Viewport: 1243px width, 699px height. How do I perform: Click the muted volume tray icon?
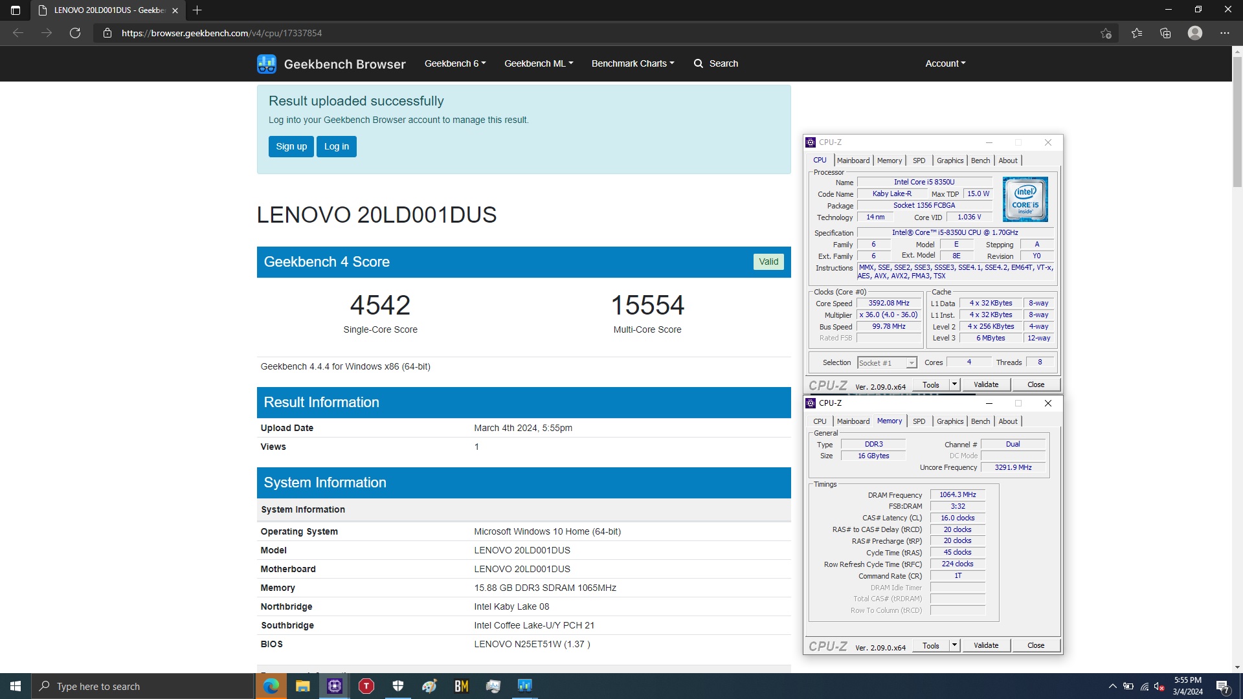pyautogui.click(x=1159, y=686)
